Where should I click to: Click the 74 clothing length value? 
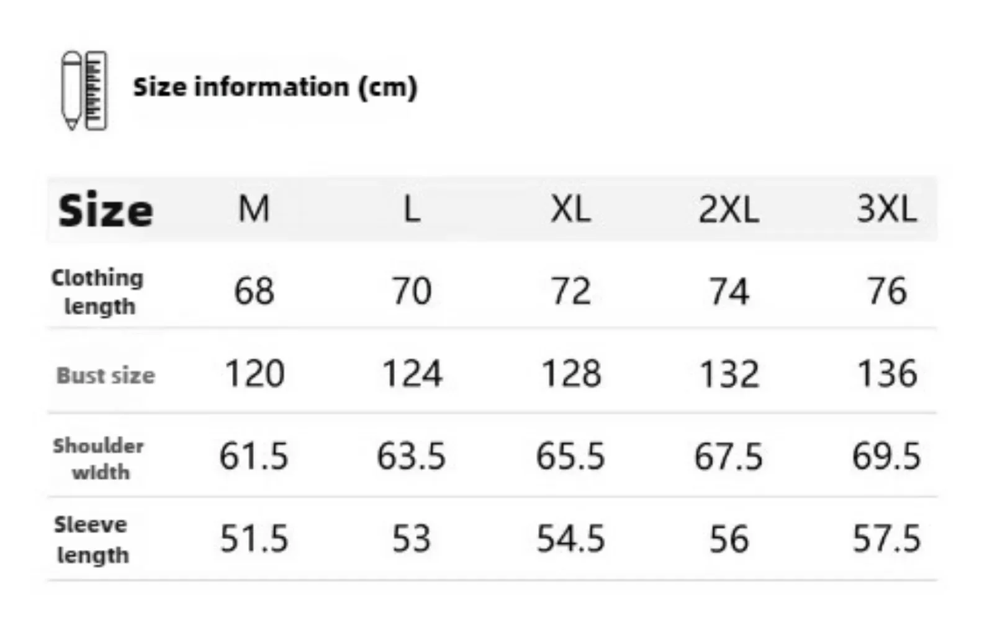[729, 291]
